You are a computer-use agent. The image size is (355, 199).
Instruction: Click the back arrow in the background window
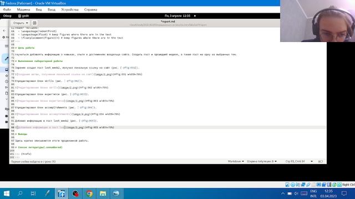4,30
